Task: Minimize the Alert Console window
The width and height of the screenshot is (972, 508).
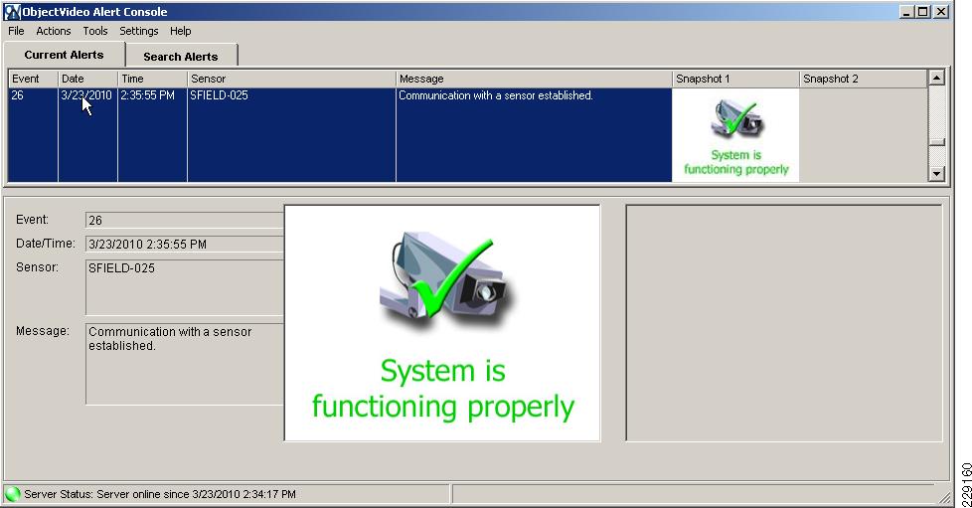Action: (907, 12)
